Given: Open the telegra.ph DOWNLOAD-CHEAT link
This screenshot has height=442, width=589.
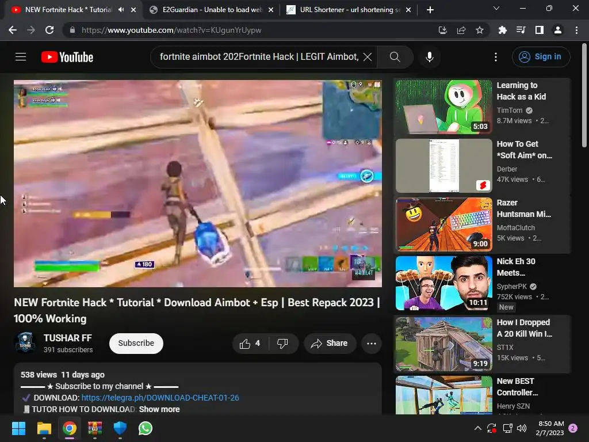Looking at the screenshot, I should (160, 398).
